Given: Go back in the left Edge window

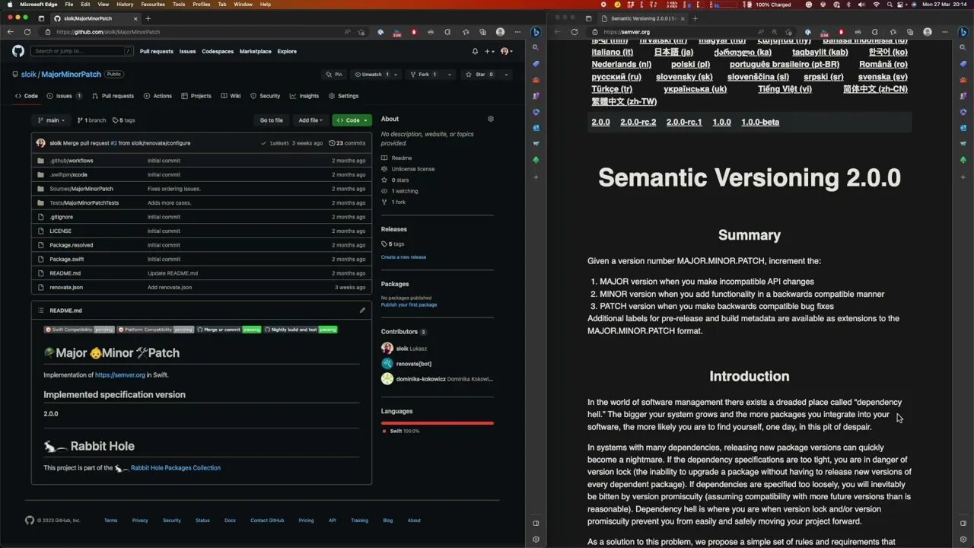Looking at the screenshot, I should click(11, 32).
